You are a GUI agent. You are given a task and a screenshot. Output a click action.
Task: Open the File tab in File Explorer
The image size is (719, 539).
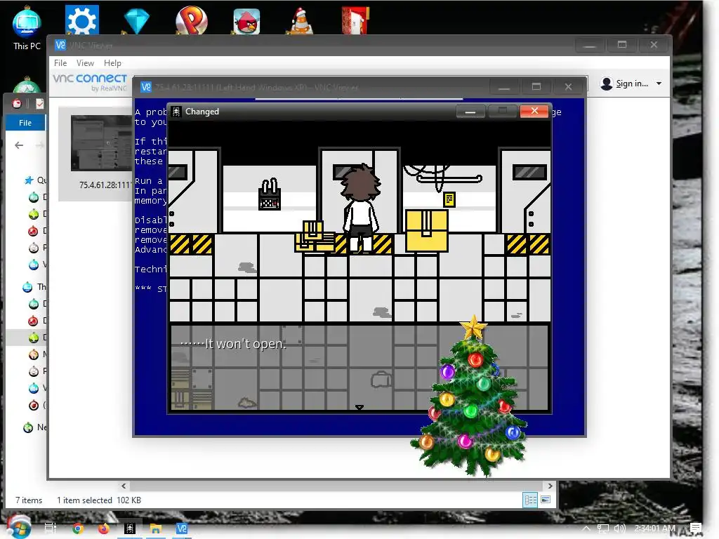[x=25, y=123]
